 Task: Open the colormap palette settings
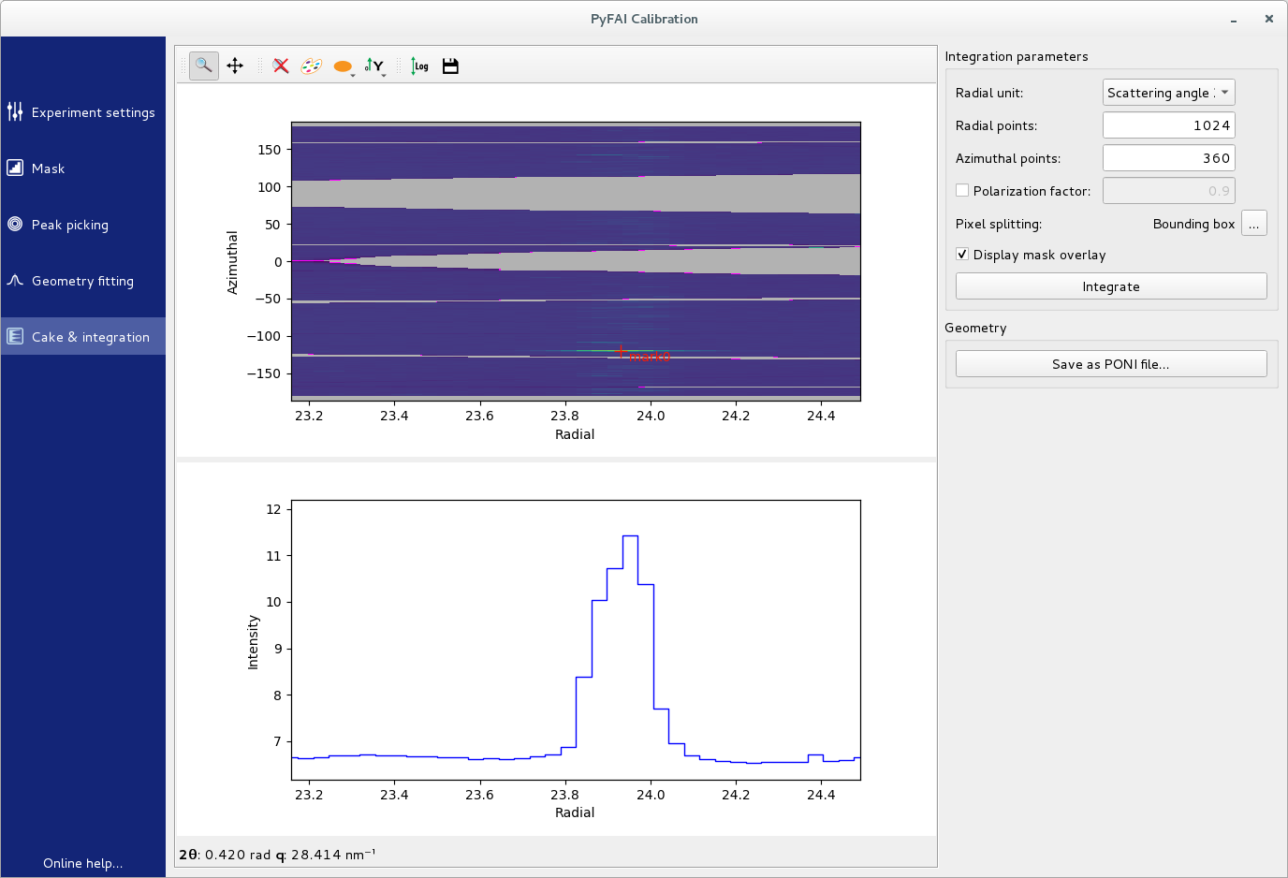pyautogui.click(x=311, y=66)
